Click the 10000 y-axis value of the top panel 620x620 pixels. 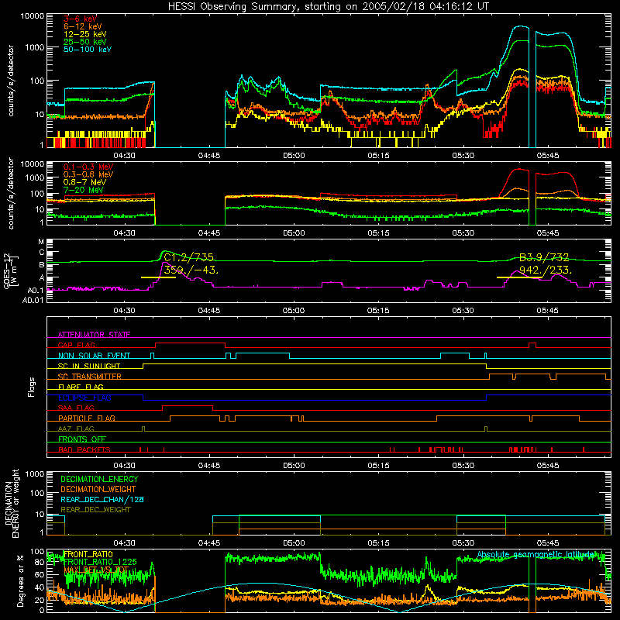point(33,16)
